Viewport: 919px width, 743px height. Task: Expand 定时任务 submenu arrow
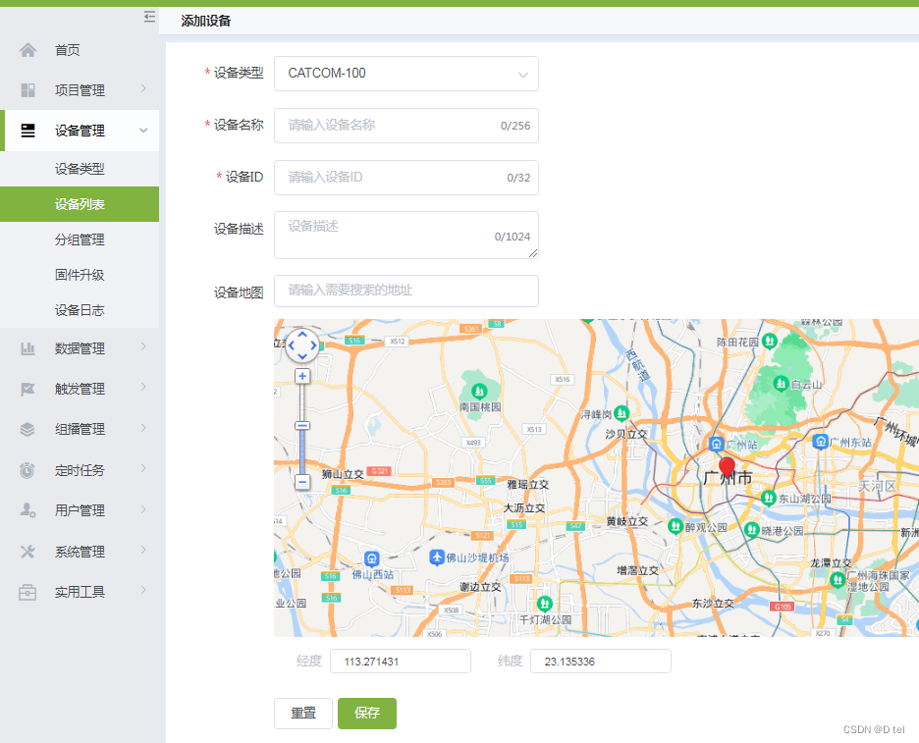tap(143, 469)
